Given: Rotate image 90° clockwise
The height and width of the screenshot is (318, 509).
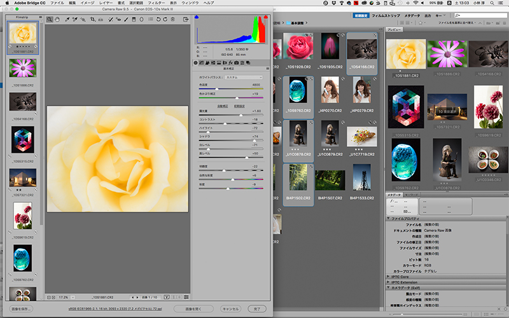Looking at the screenshot, I should (165, 20).
